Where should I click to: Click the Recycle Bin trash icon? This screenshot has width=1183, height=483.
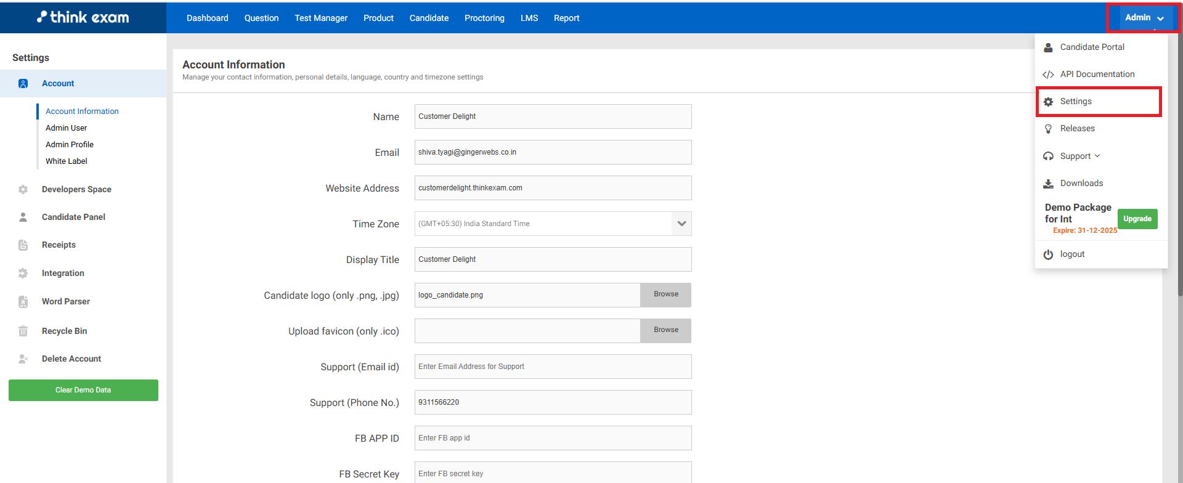point(23,331)
